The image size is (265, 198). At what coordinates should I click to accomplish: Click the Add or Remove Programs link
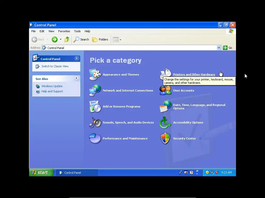point(122,106)
